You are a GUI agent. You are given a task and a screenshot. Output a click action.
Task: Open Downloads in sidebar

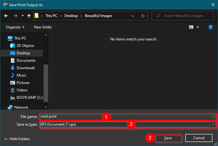tap(26, 68)
